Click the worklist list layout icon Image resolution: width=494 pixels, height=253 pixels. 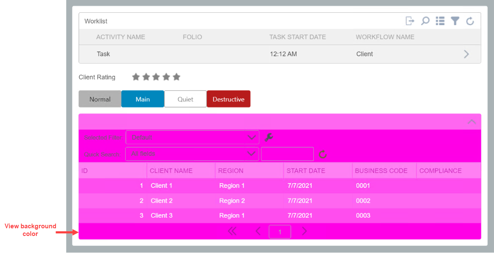pyautogui.click(x=440, y=21)
